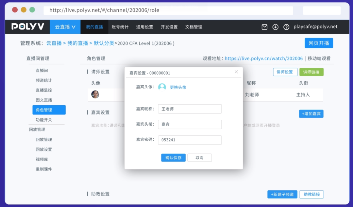Click the 网页开播 button
Image resolution: width=353 pixels, height=207 pixels.
coord(319,43)
